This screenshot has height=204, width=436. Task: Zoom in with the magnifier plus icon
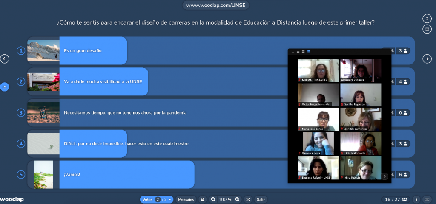pos(238,199)
